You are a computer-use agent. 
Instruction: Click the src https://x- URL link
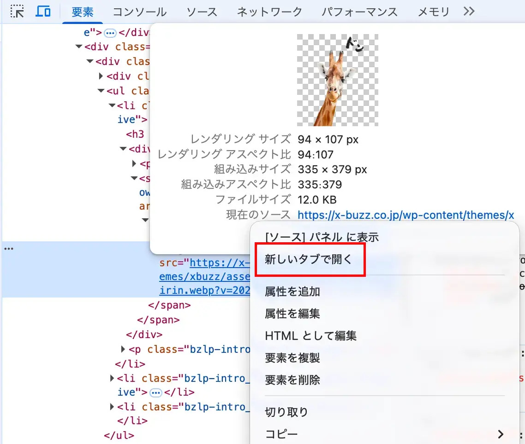click(x=220, y=263)
